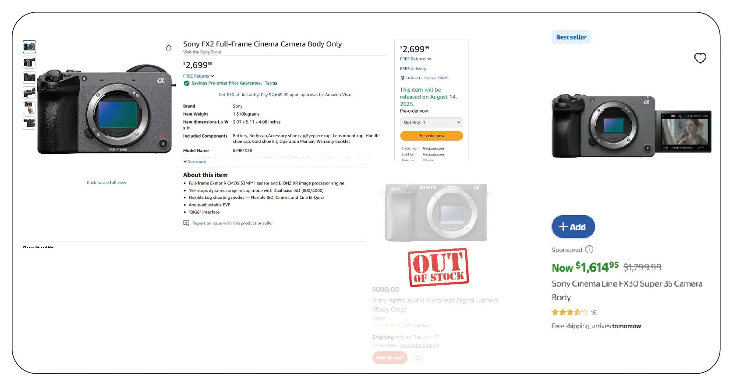Screen dimensions: 733x386
Task: Select the first camera thumbnail image
Action: [x=29, y=46]
